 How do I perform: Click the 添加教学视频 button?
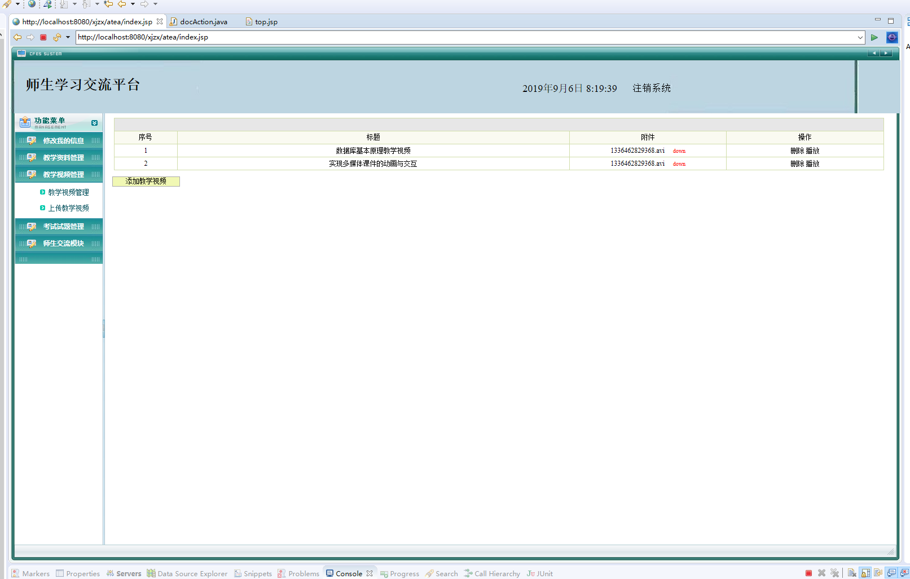tap(146, 182)
